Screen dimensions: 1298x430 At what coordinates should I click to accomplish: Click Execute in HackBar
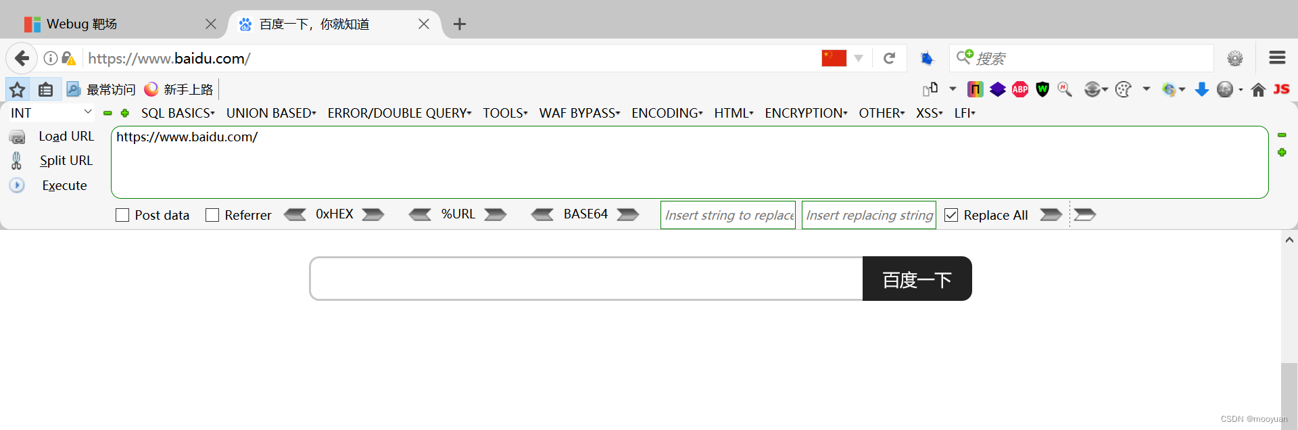[x=64, y=185]
